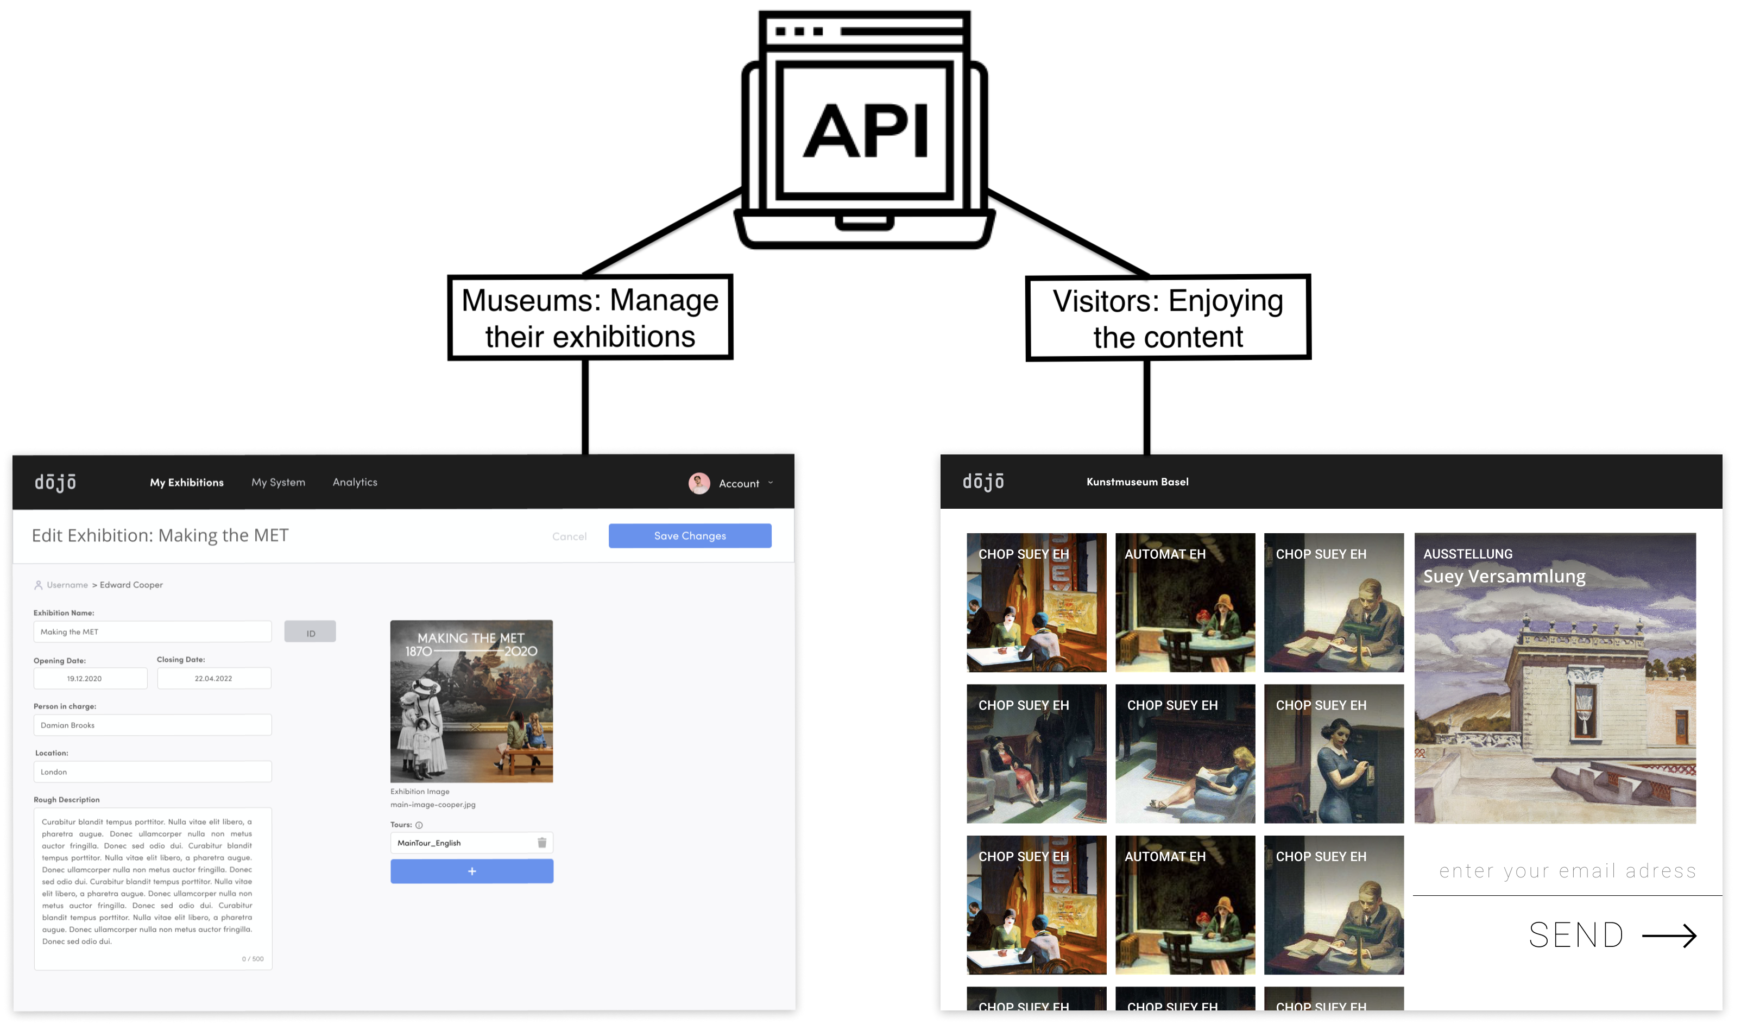1741x1024 pixels.
Task: Expand the Account dropdown chevron
Action: click(x=771, y=482)
